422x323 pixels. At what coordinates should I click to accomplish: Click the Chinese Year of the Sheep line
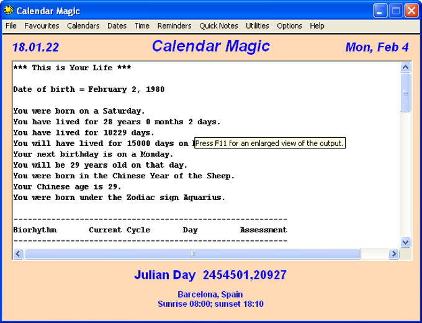coord(123,176)
